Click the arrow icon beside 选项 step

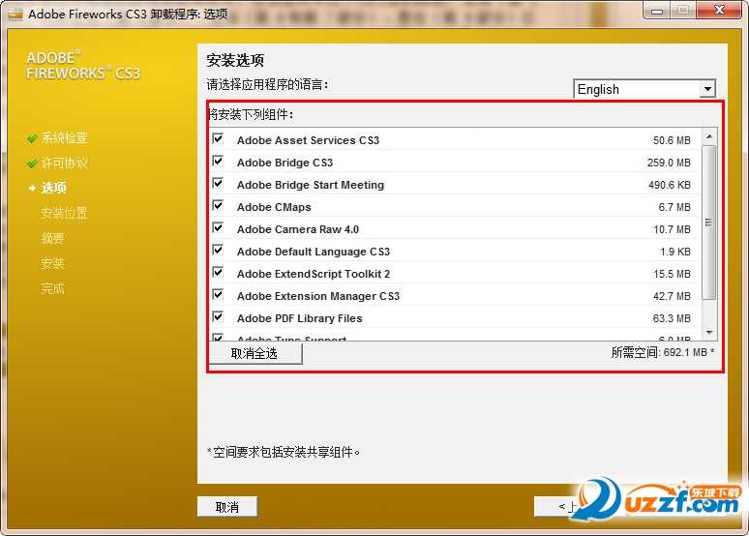coord(32,189)
